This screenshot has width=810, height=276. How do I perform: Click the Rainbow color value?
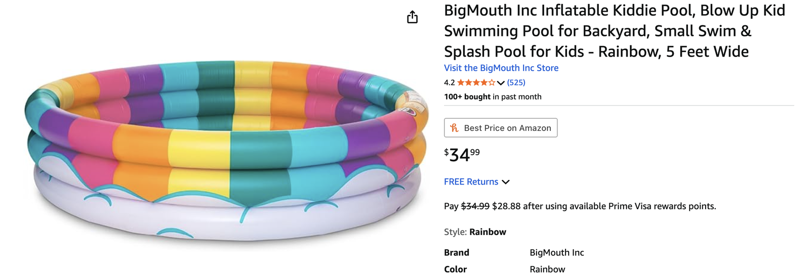tap(547, 269)
